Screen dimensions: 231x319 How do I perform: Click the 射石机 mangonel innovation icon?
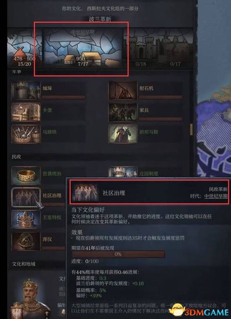click(x=123, y=90)
